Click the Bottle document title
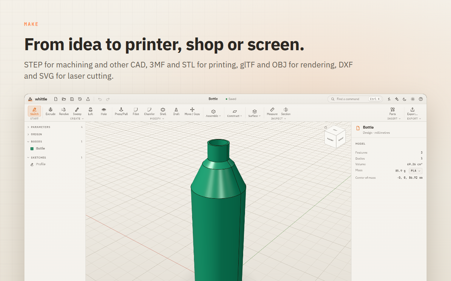 tap(213, 99)
